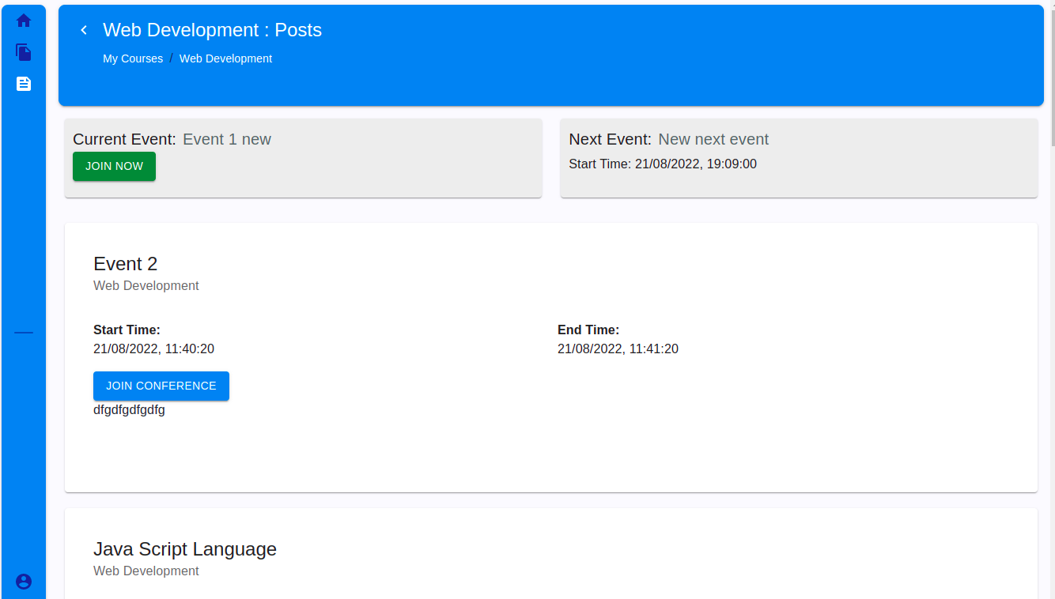Follow the My Courses breadcrumb link
The image size is (1055, 599).
coord(133,58)
